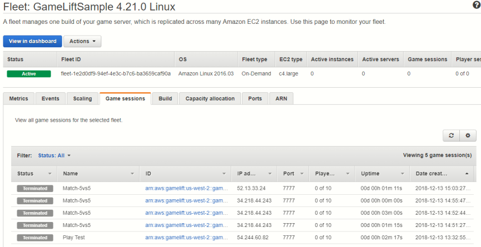This screenshot has width=481, height=247.
Task: Expand the Status: All filter
Action: coord(54,155)
